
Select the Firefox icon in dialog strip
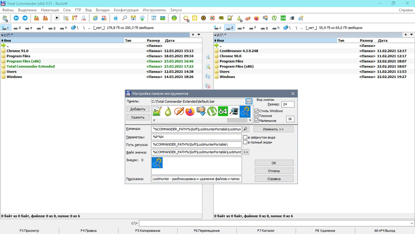[190, 111]
